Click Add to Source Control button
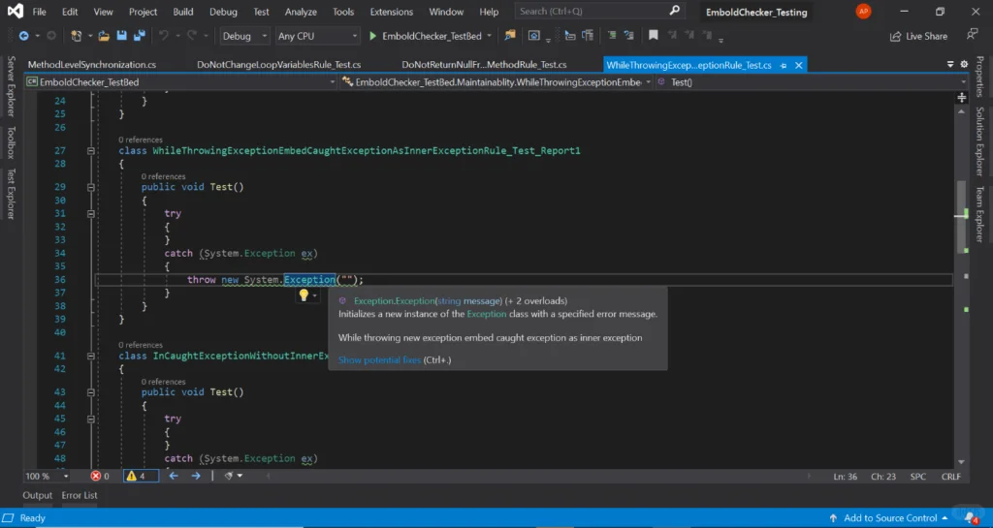 tap(890, 518)
